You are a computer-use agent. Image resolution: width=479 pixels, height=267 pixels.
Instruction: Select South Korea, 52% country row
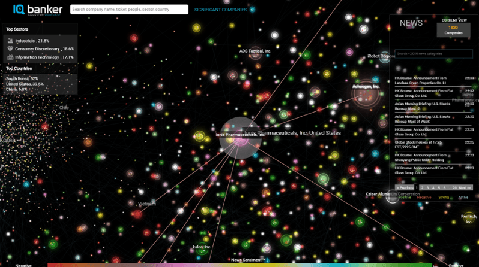pos(22,78)
